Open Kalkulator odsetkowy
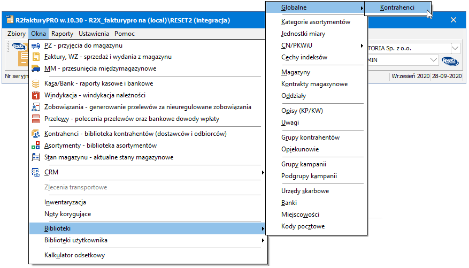The image size is (469, 268). pos(147,256)
